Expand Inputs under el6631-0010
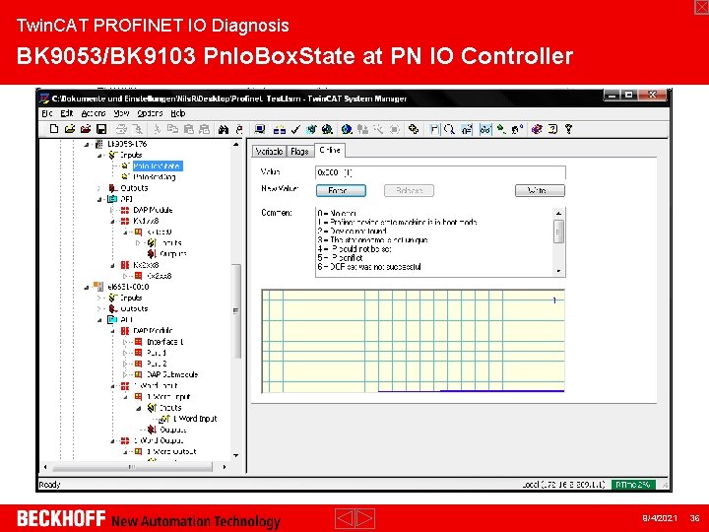This screenshot has width=709, height=532. click(x=99, y=298)
